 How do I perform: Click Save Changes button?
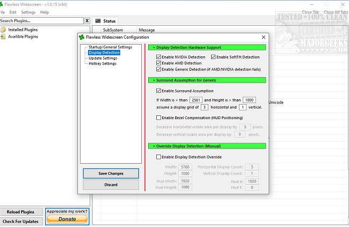[x=111, y=173]
